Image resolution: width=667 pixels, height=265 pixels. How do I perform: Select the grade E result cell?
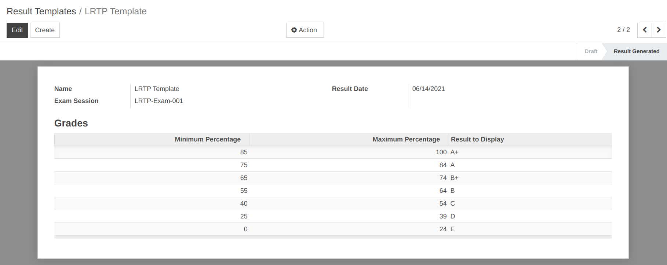[530, 229]
